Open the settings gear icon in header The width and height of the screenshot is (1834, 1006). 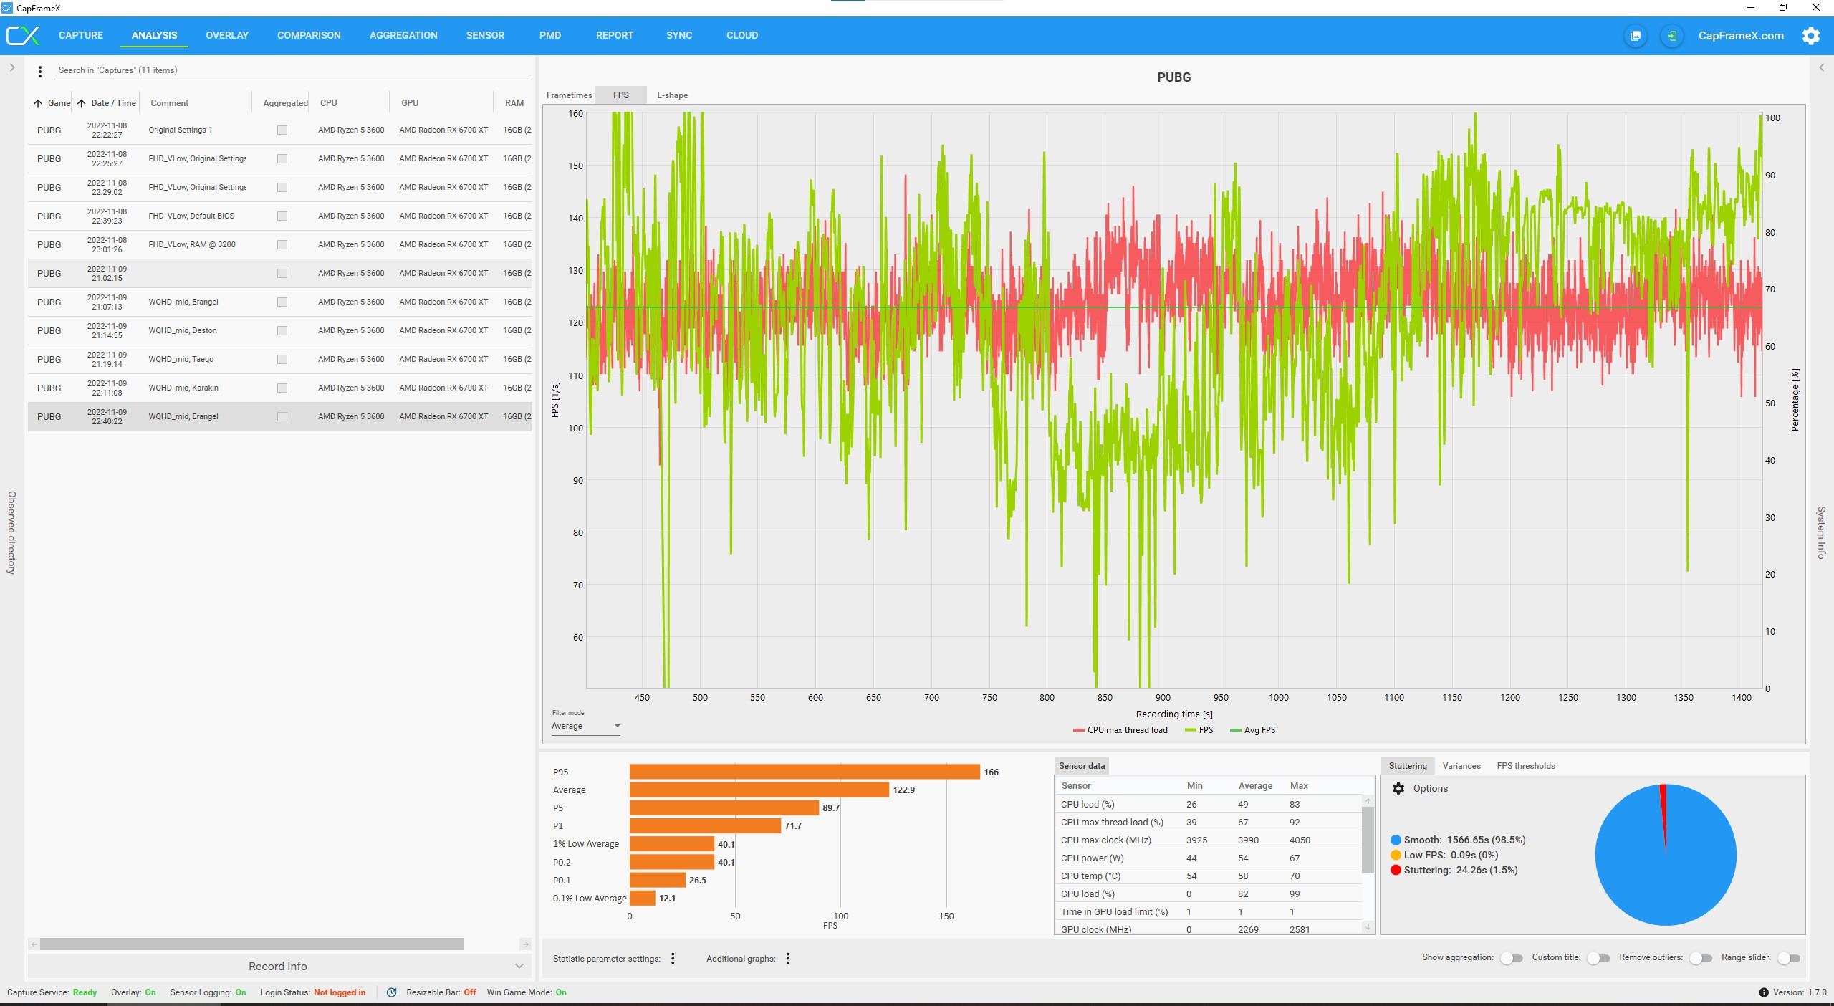click(1811, 36)
